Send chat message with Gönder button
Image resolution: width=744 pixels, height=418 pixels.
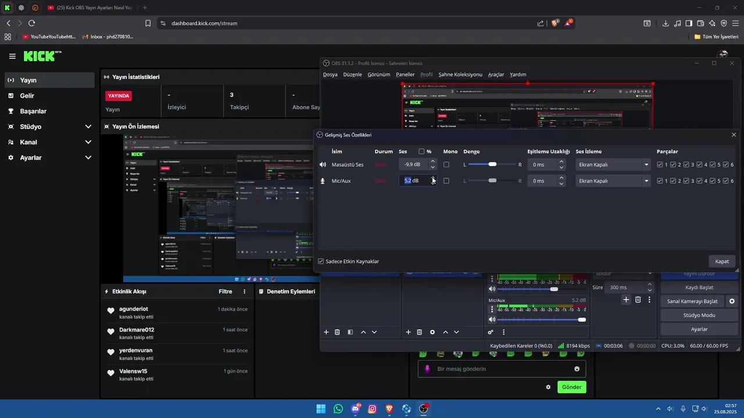[571, 387]
